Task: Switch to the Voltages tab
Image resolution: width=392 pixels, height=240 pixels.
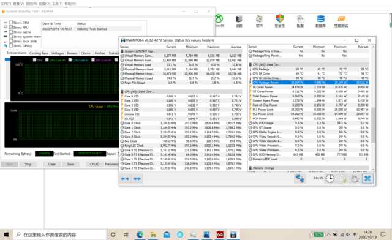Action: click(x=58, y=53)
